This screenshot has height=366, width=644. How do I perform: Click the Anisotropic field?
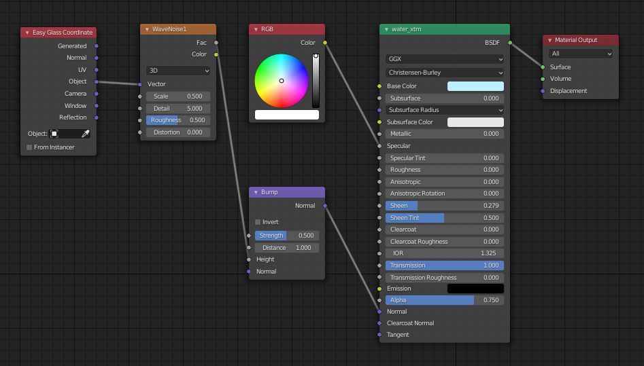tap(444, 182)
